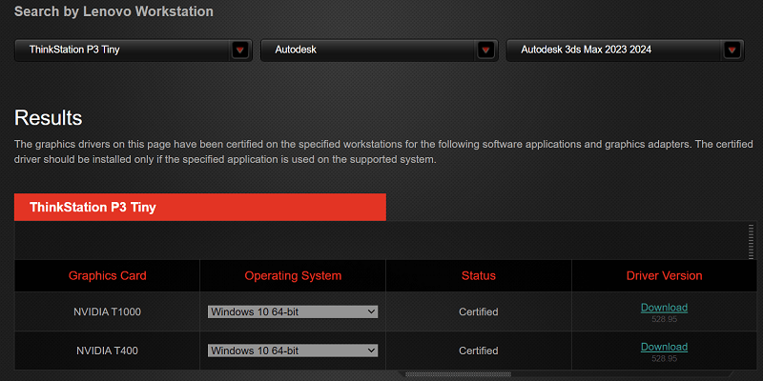
Task: Click red arrow on Autodesk selector
Action: point(485,50)
